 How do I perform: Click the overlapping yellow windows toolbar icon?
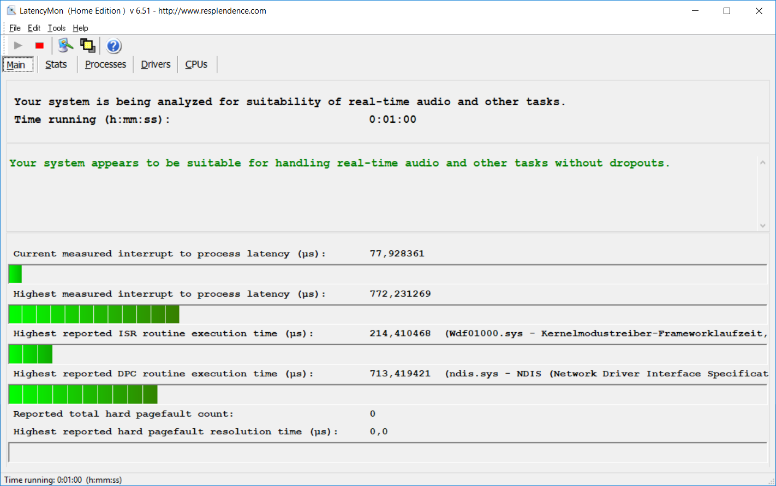pos(87,46)
